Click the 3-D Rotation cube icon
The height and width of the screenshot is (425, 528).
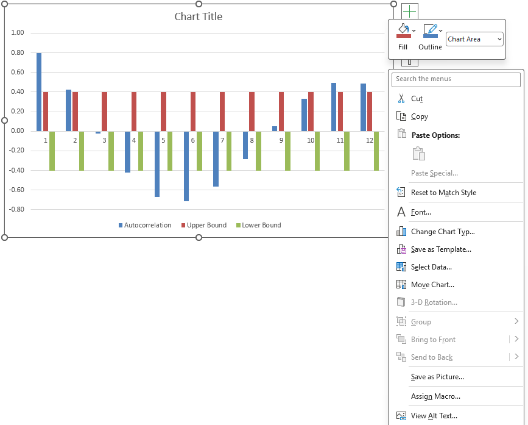(x=401, y=302)
